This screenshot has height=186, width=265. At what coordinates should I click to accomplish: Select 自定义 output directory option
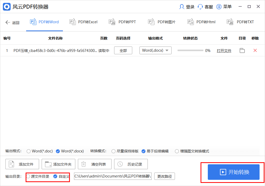pos(61,176)
